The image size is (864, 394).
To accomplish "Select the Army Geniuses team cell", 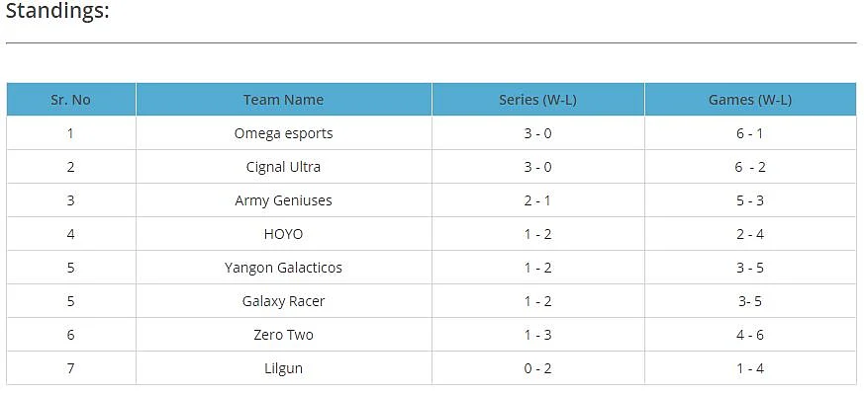I will click(284, 200).
